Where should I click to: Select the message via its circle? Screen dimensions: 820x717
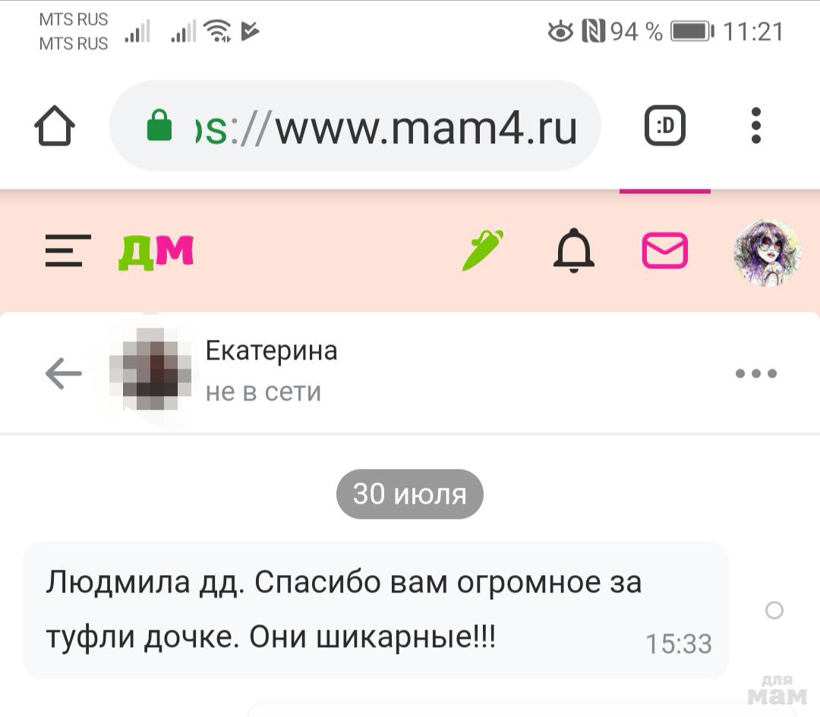click(x=774, y=610)
